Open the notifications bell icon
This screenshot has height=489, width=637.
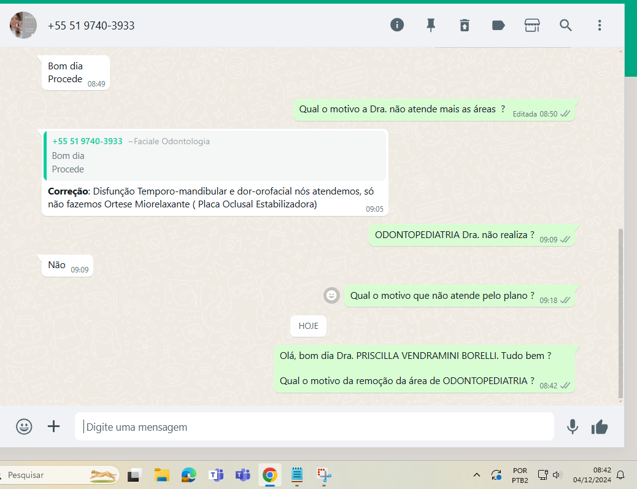tap(621, 475)
